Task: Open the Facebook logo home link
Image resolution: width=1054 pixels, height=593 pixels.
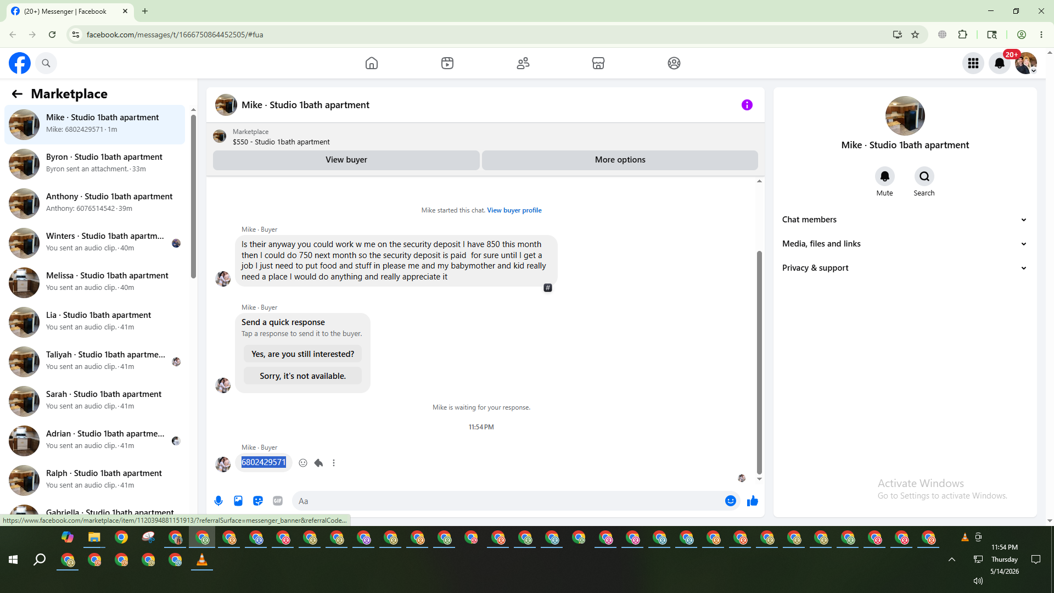Action: [x=20, y=63]
